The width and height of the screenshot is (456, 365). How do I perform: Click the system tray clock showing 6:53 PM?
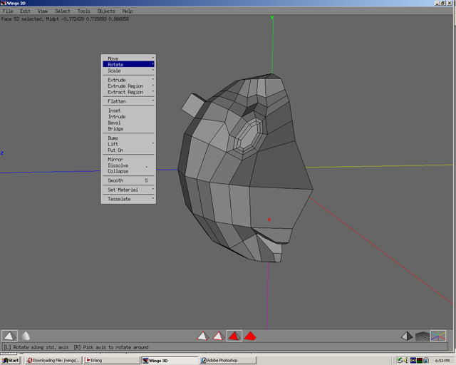pyautogui.click(x=442, y=361)
